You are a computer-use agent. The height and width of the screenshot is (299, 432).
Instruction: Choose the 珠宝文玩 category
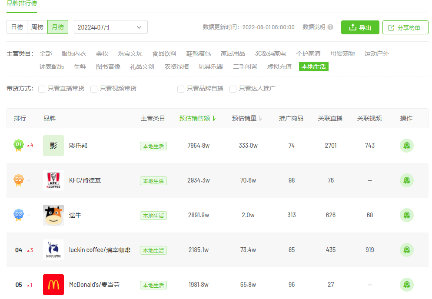[x=130, y=53]
